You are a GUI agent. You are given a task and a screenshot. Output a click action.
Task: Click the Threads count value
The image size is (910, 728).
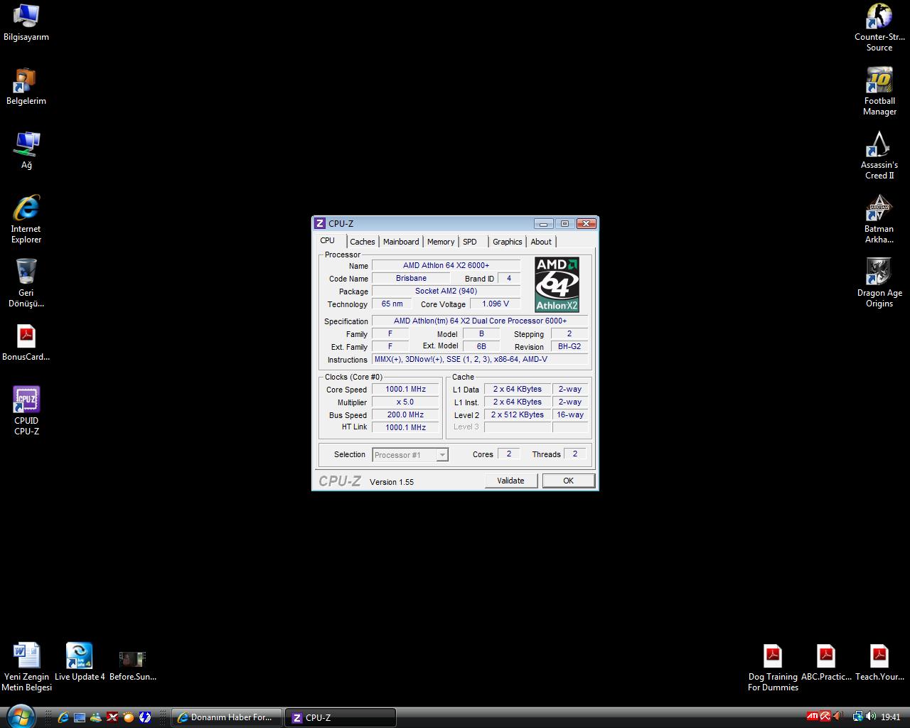[x=575, y=454]
